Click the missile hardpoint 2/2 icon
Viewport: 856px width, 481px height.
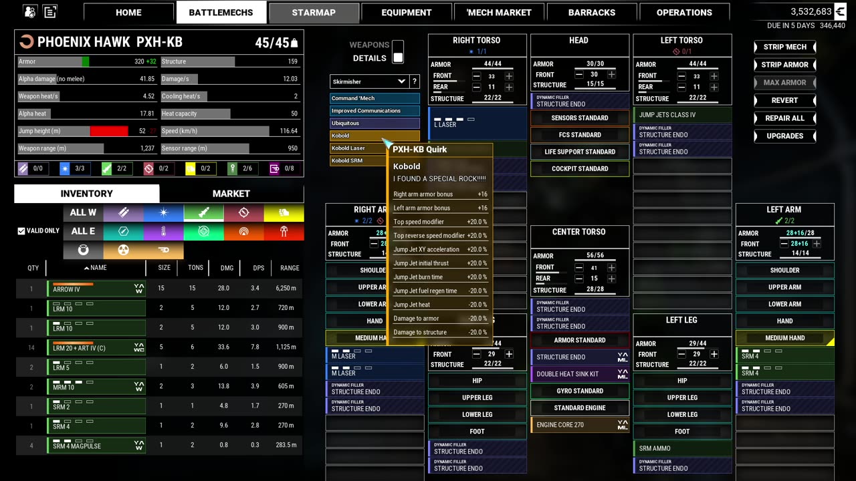point(107,168)
